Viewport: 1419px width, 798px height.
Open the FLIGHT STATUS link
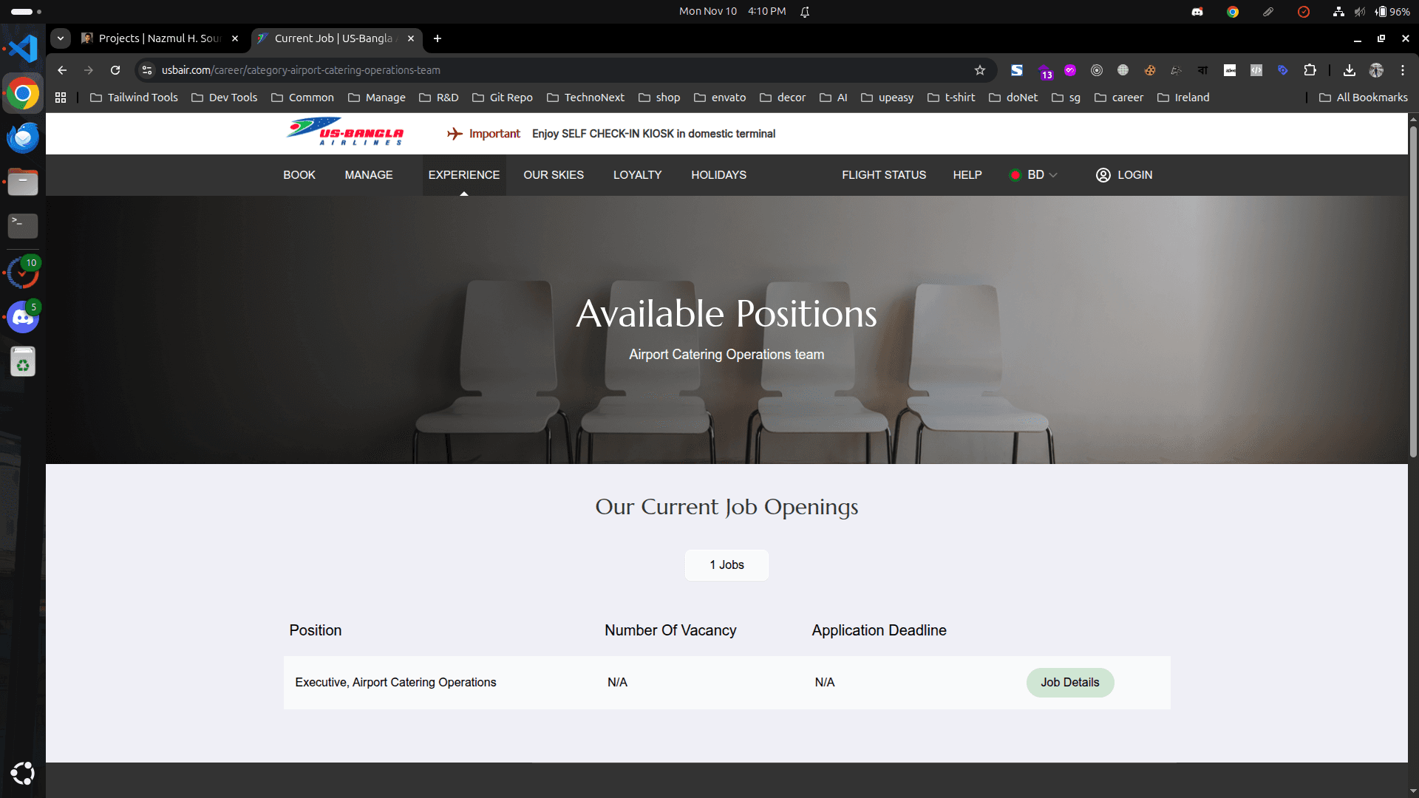pyautogui.click(x=883, y=175)
